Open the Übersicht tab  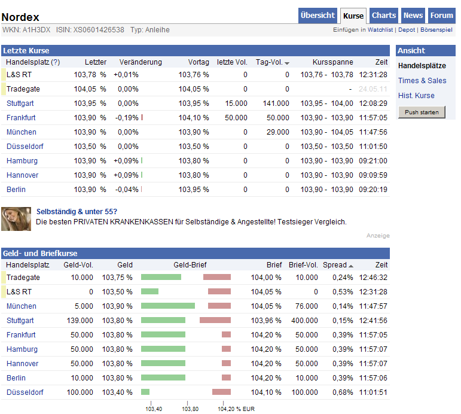(x=317, y=16)
